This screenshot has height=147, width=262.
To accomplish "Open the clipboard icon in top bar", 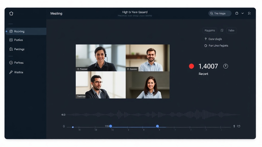I will (x=237, y=13).
